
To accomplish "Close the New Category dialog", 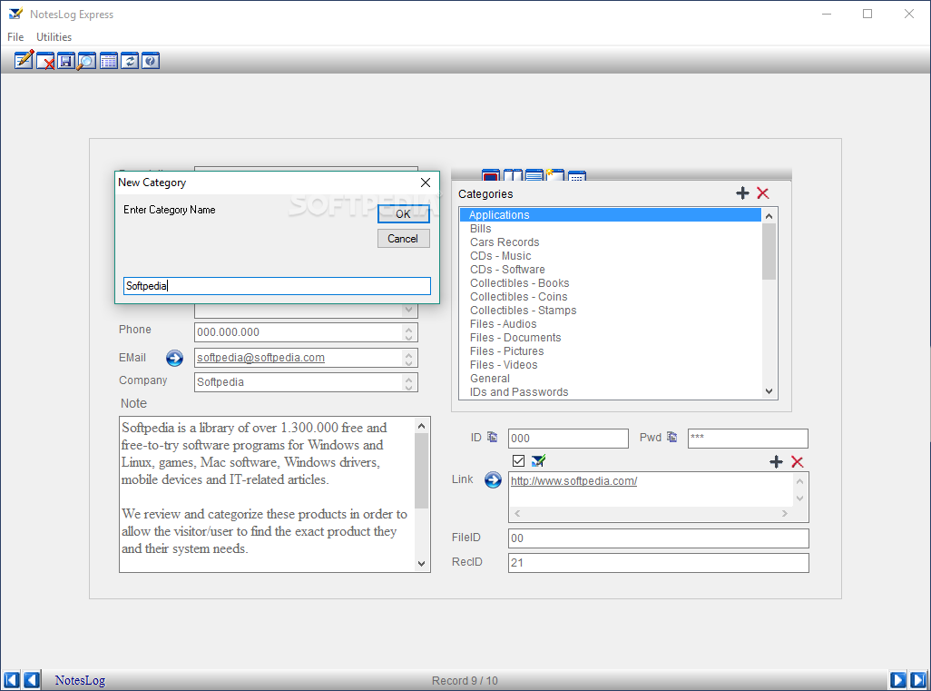I will coord(426,183).
